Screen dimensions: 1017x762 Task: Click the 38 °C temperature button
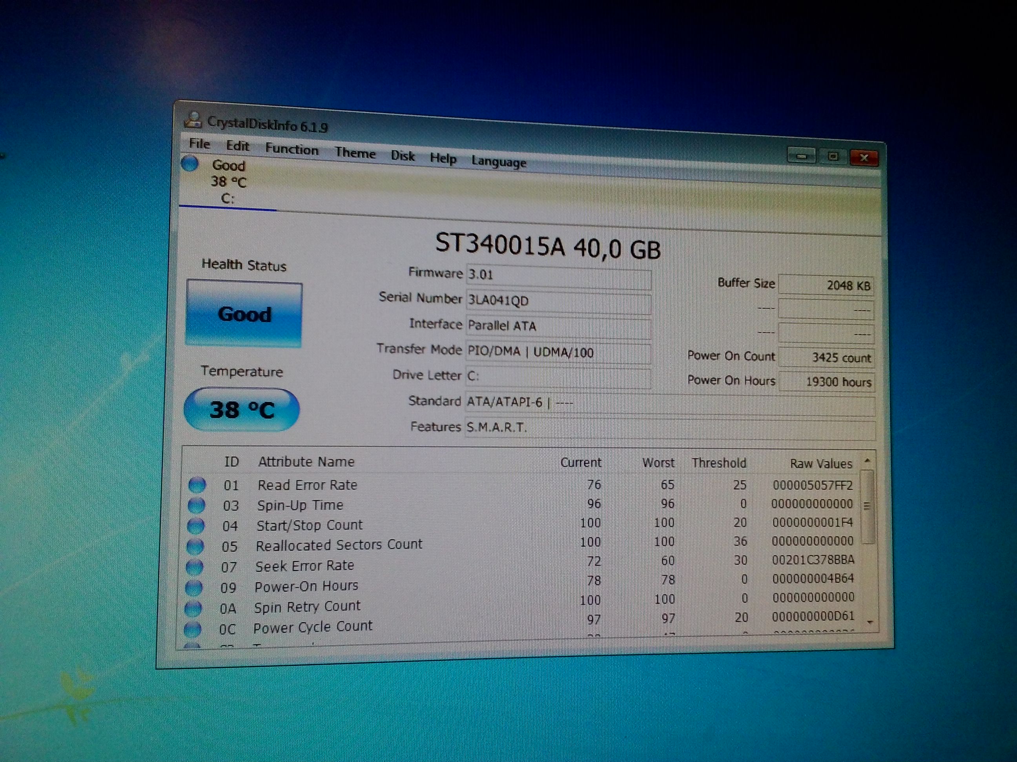pyautogui.click(x=242, y=409)
